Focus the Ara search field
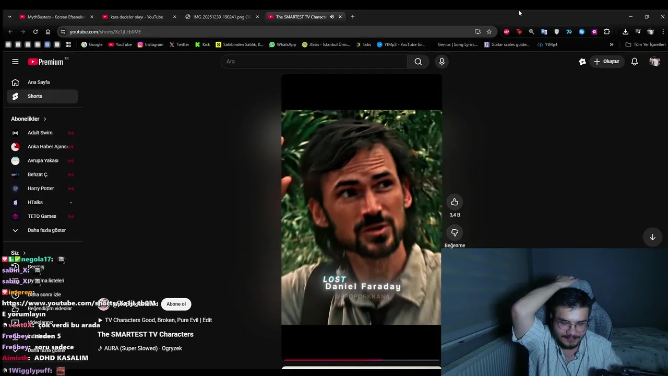The height and width of the screenshot is (376, 668). pos(314,62)
